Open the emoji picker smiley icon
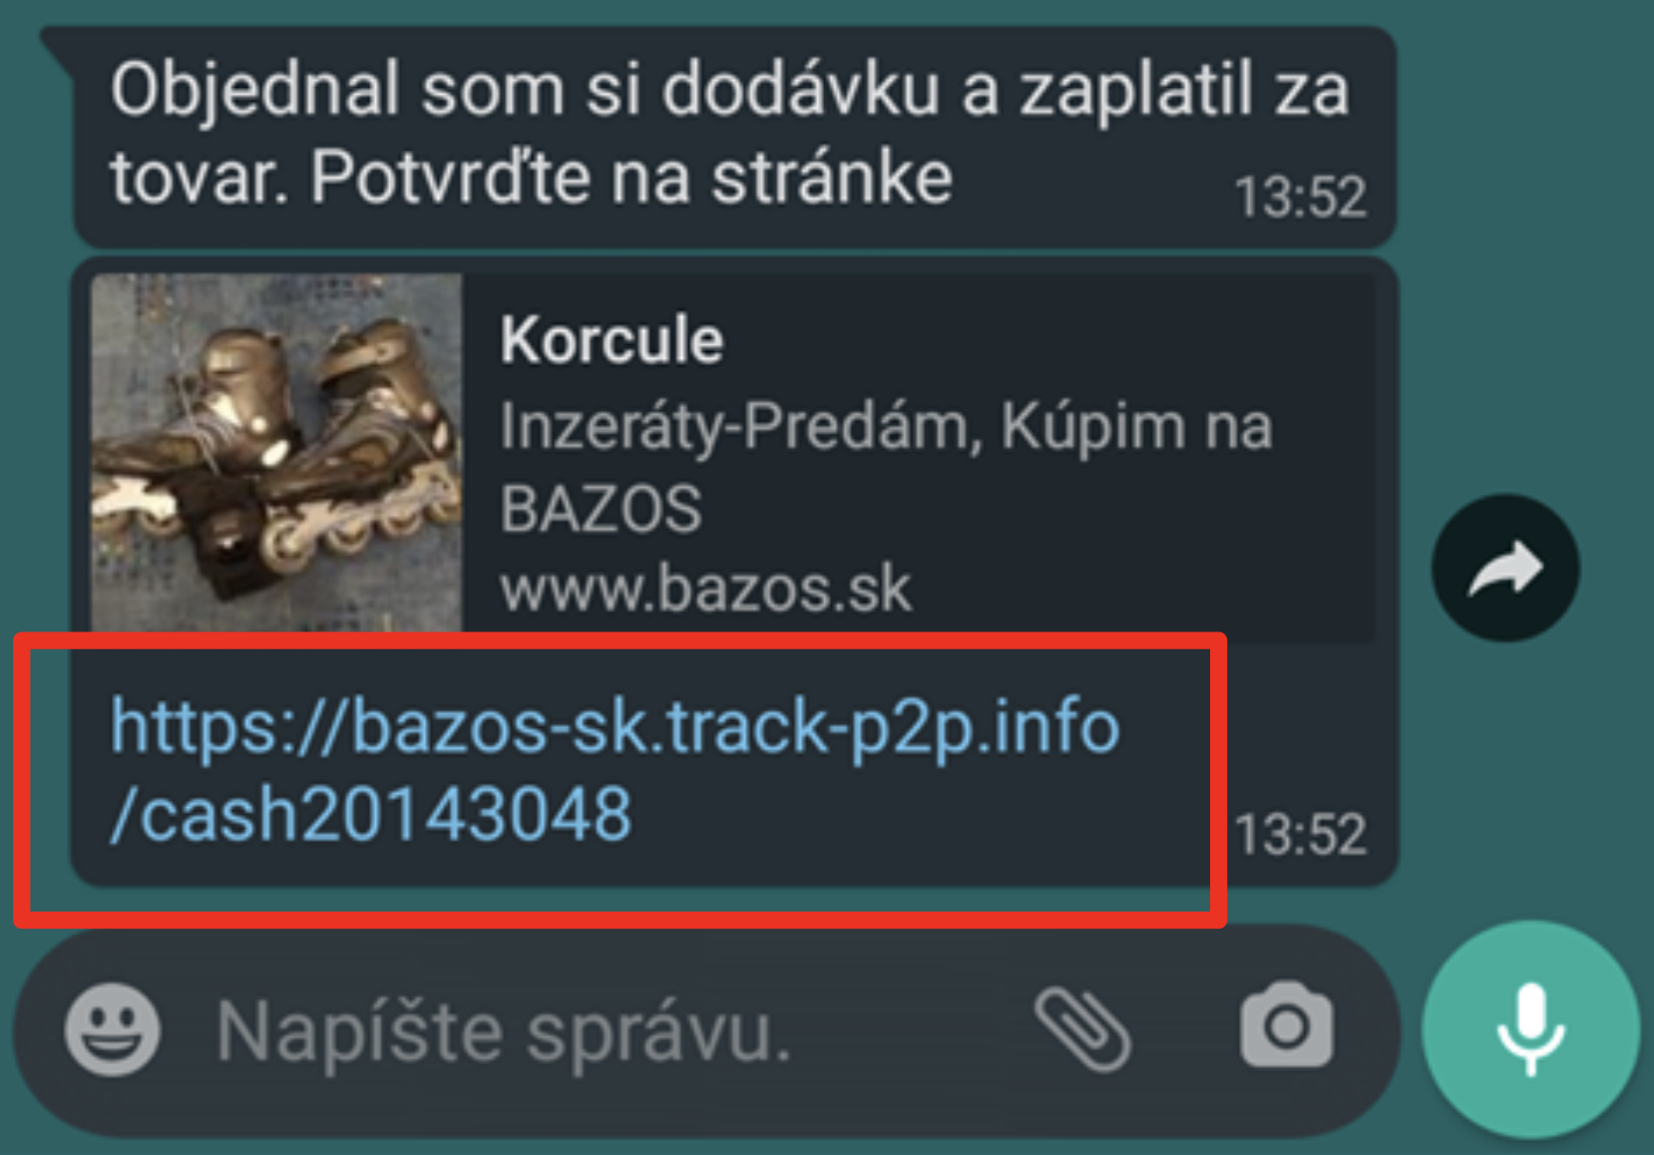This screenshot has height=1155, width=1654. [112, 1030]
